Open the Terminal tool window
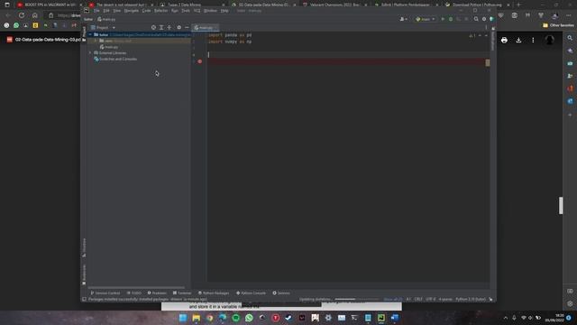 coord(182,292)
